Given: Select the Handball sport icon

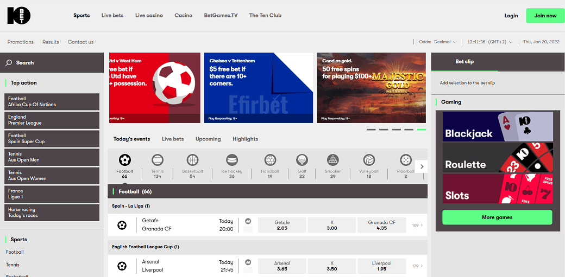Looking at the screenshot, I should coord(270,160).
